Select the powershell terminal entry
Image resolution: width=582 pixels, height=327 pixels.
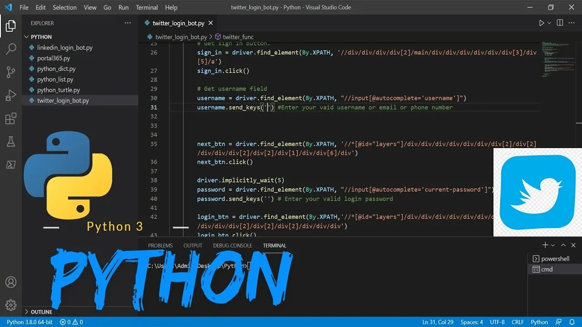pyautogui.click(x=555, y=259)
